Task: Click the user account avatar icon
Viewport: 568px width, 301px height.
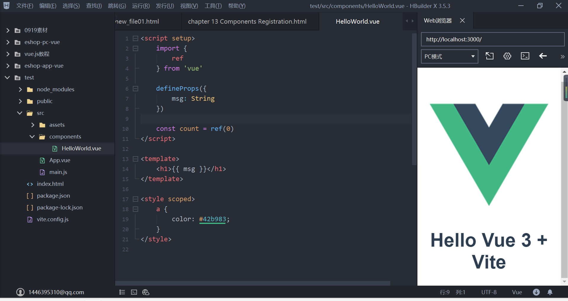Action: tap(20, 292)
